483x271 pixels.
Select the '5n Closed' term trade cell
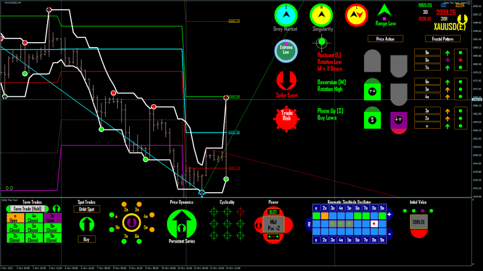(34, 228)
